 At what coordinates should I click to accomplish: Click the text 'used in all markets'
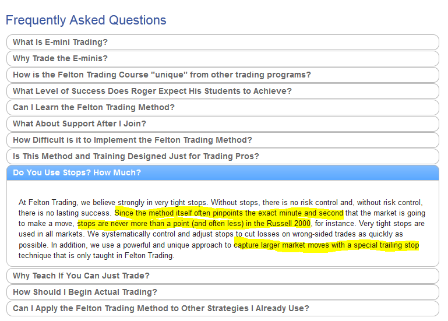51,234
